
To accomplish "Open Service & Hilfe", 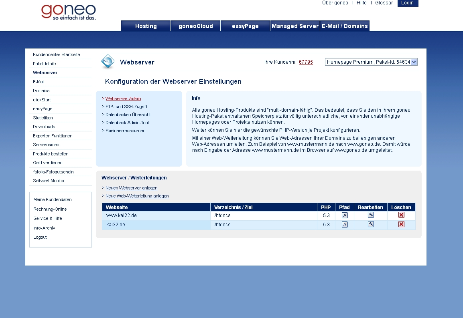I will tap(47, 218).
